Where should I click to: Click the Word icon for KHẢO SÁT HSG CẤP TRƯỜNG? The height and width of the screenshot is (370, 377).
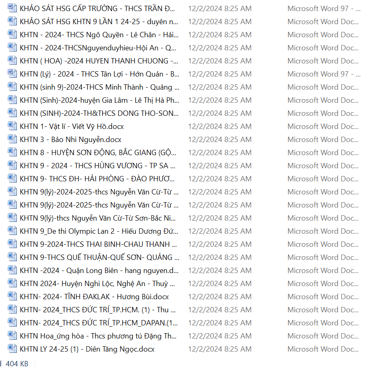(x=12, y=8)
